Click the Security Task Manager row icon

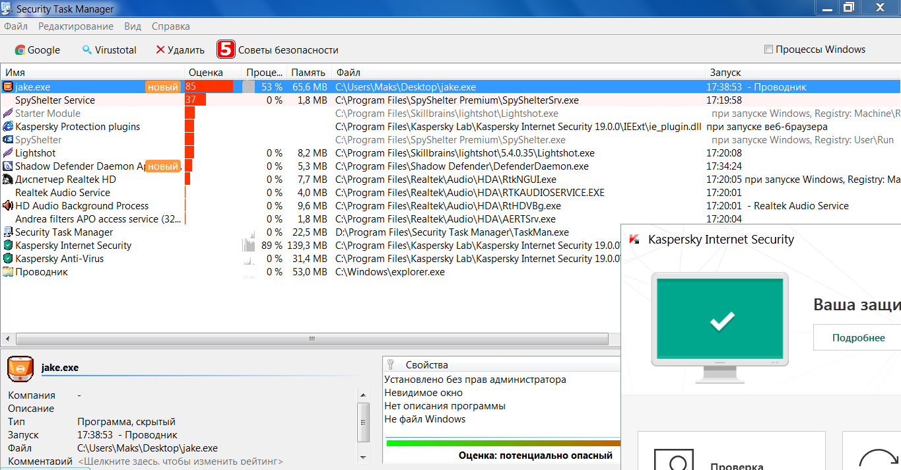tap(8, 232)
